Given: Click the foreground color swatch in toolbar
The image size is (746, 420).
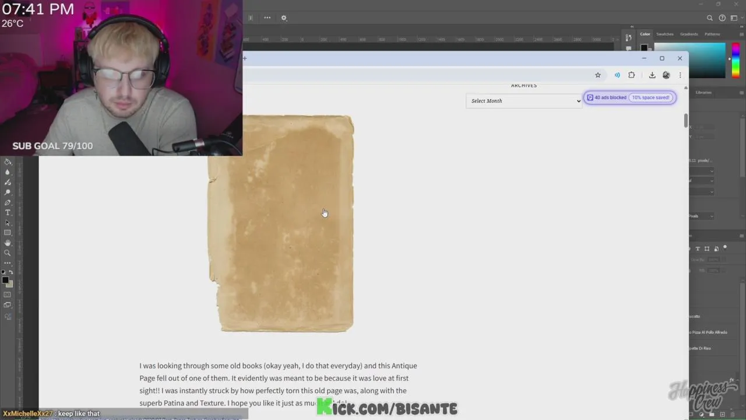Looking at the screenshot, I should tap(5, 281).
